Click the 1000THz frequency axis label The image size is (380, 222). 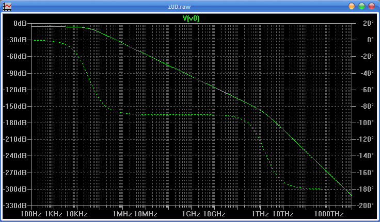(329, 214)
